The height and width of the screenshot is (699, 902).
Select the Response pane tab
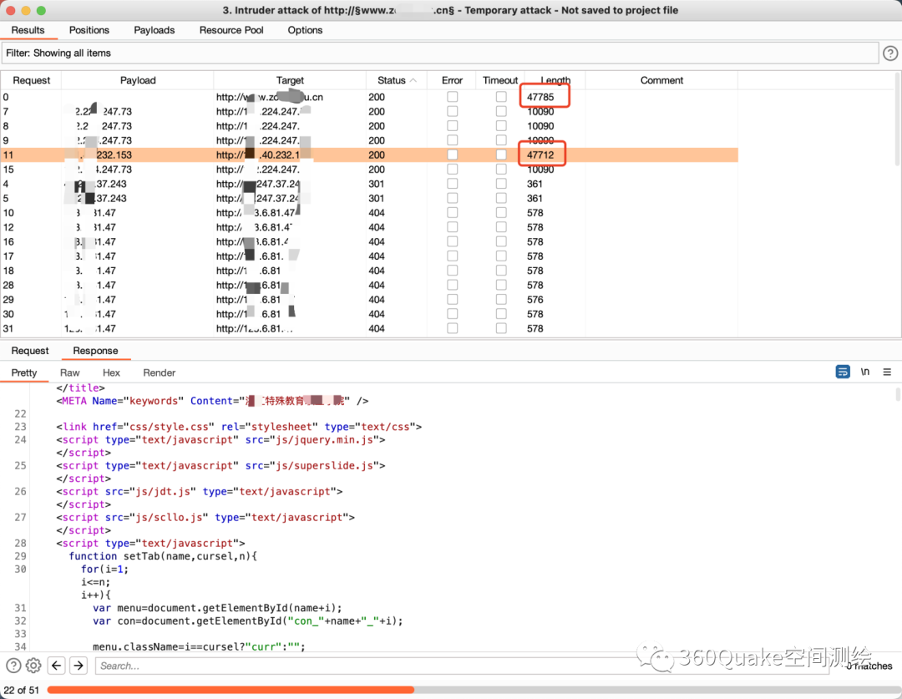[x=95, y=351]
